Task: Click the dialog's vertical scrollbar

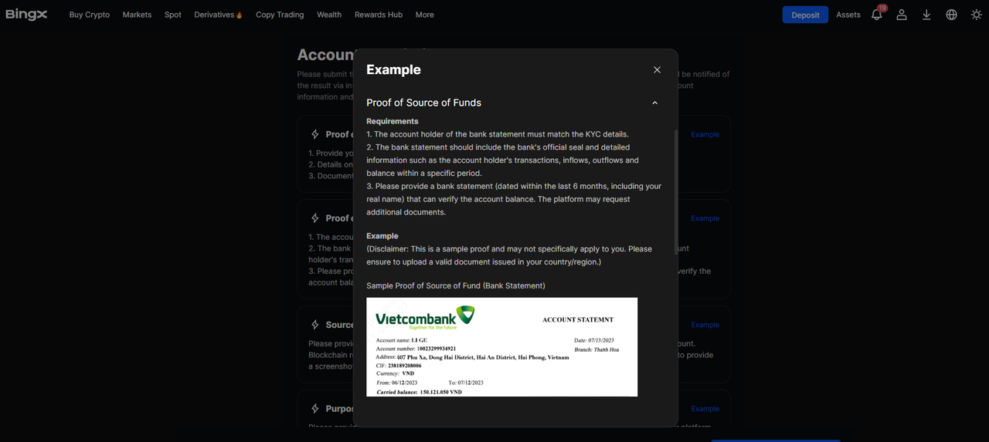Action: pyautogui.click(x=676, y=185)
